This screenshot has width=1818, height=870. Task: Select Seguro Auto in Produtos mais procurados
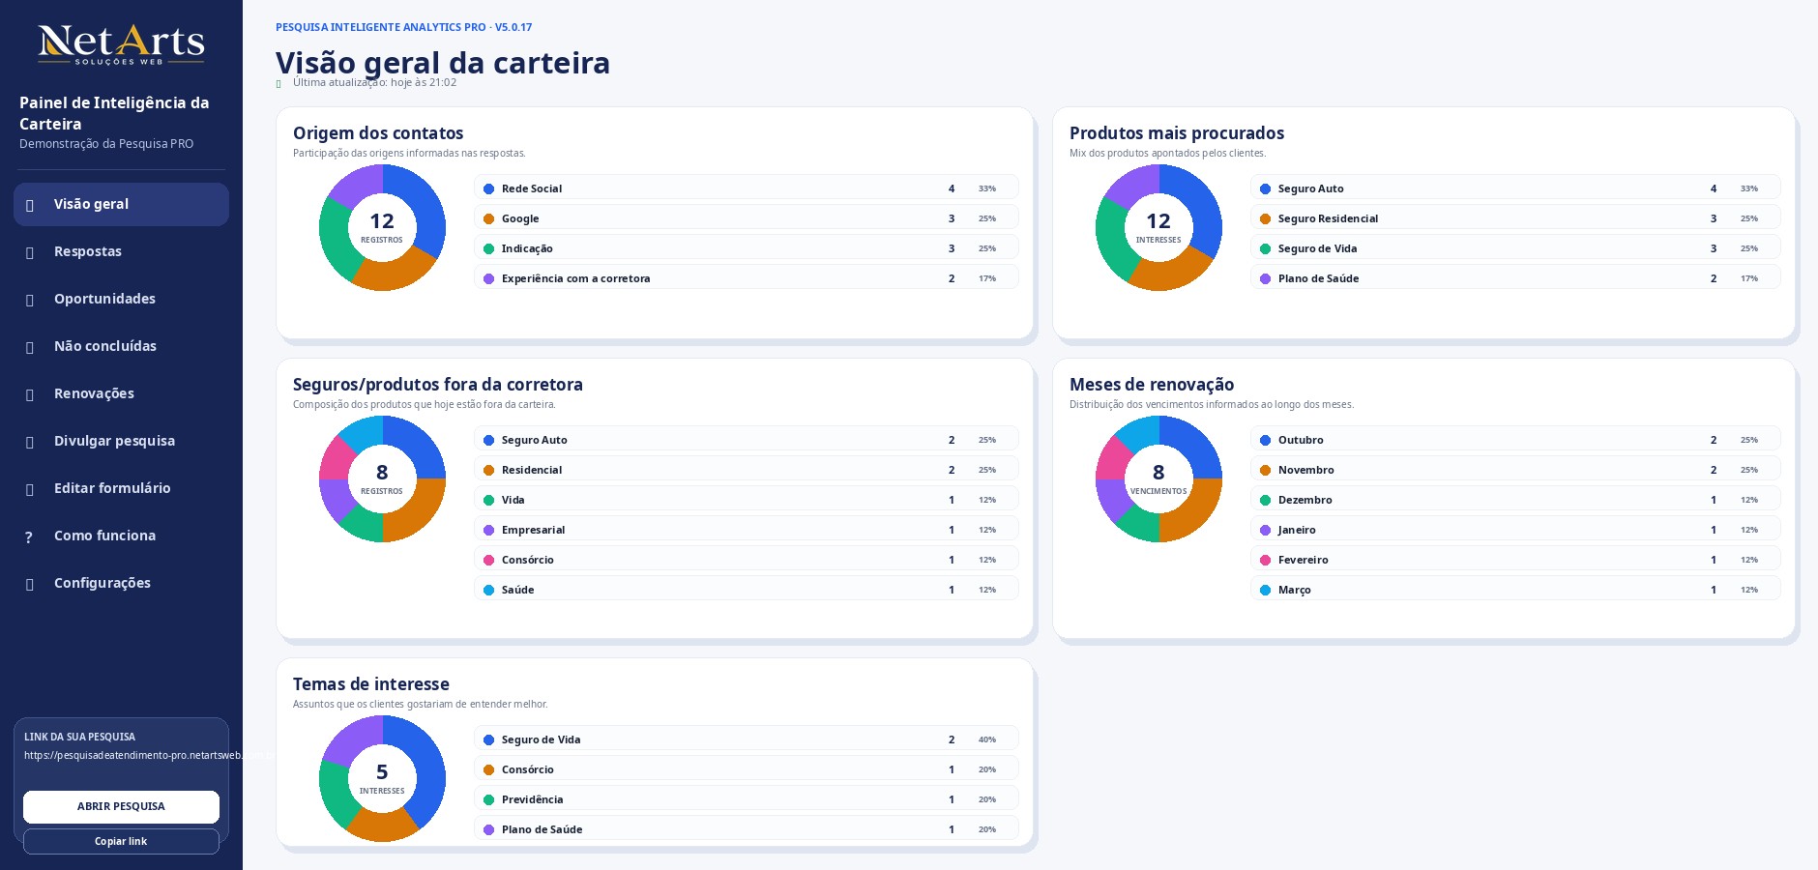1515,188
